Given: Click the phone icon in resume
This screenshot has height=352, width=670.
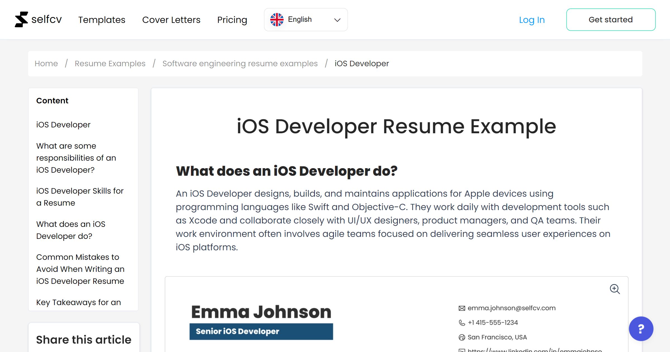Looking at the screenshot, I should (462, 323).
